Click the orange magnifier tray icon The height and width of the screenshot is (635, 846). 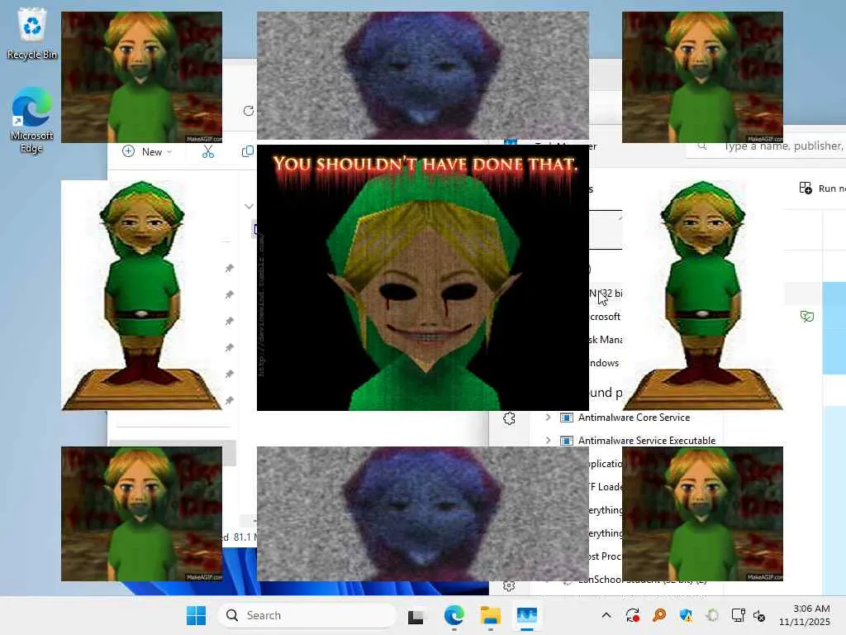coord(658,615)
